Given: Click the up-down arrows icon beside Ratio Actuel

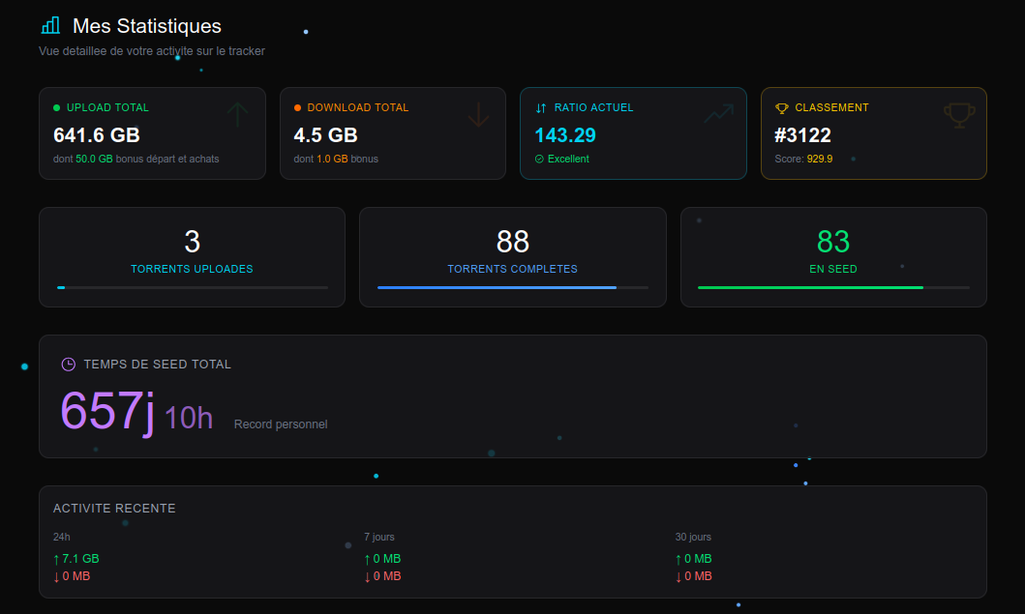Looking at the screenshot, I should click(541, 107).
